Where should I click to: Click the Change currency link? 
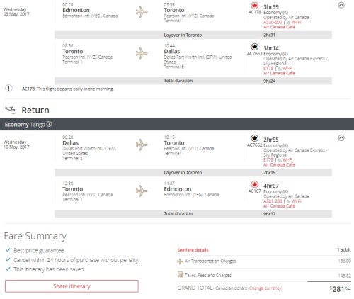pos(265,288)
